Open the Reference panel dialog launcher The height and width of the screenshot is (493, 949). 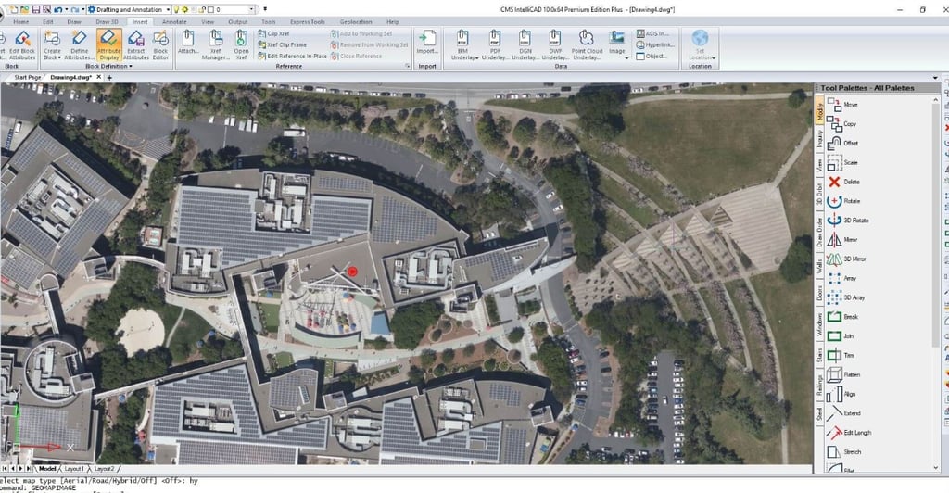(408, 66)
